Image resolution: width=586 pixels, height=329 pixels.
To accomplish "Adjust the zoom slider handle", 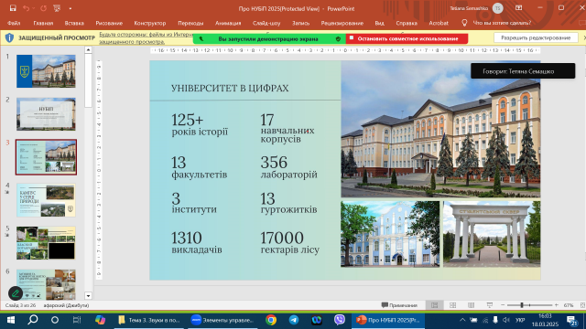I will click(522, 305).
